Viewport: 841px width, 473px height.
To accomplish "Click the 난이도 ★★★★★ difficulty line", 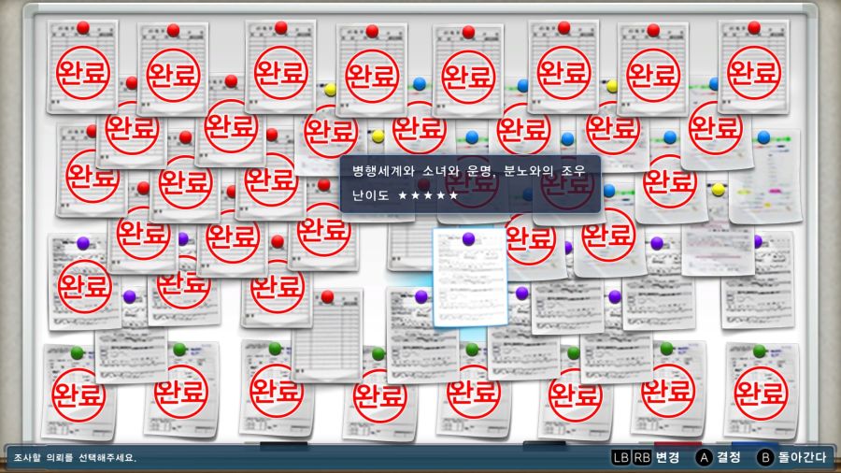I will (x=405, y=195).
